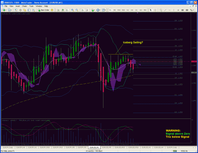Switch to the EURJPY,H4 chart tab
The image size is (198, 153).
[21, 147]
